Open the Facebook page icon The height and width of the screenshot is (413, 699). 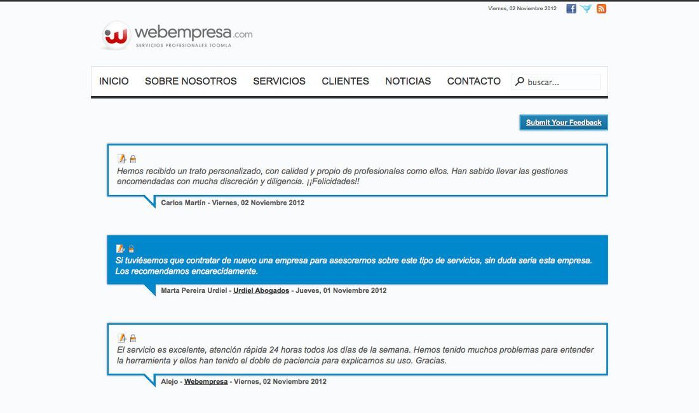click(x=571, y=8)
